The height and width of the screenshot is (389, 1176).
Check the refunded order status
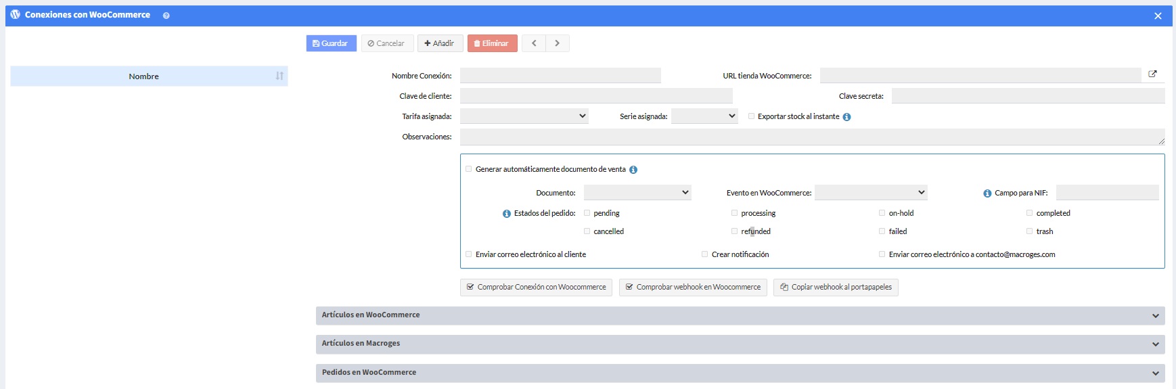point(735,231)
